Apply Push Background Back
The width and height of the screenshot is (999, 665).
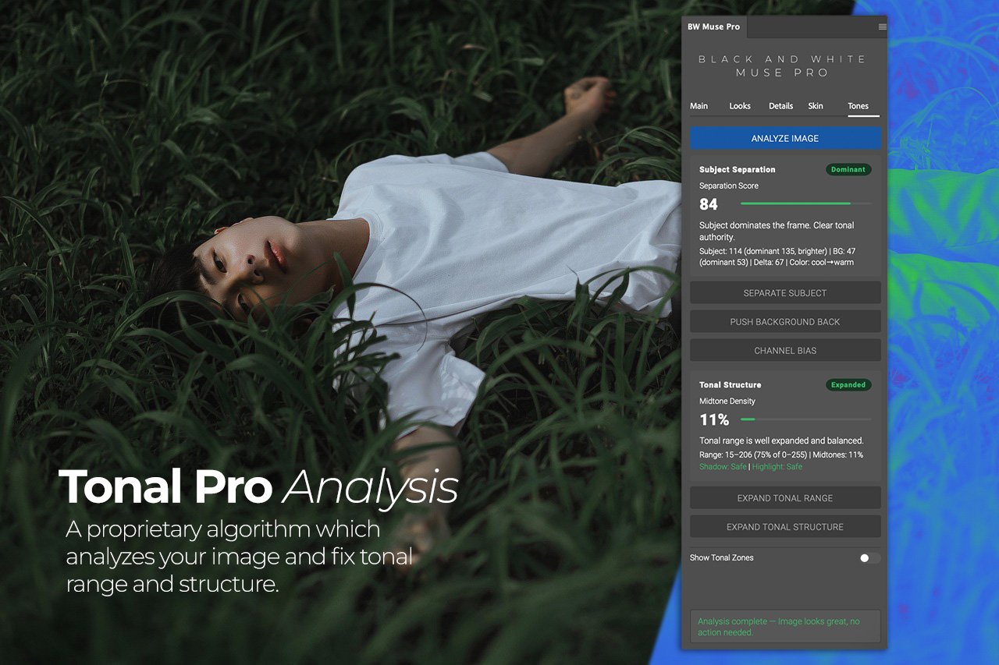[x=785, y=322]
